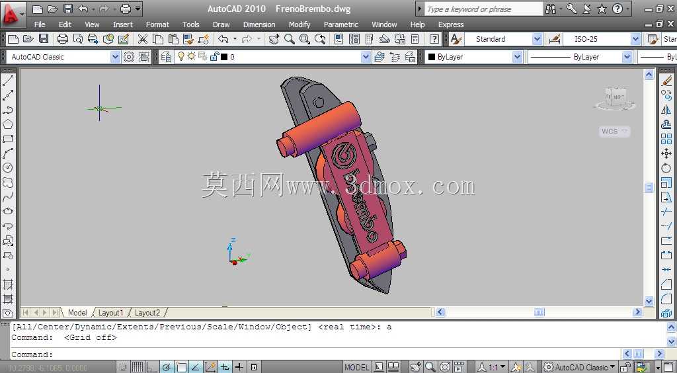677x373 pixels.
Task: Click the keyword search input field
Action: point(483,9)
